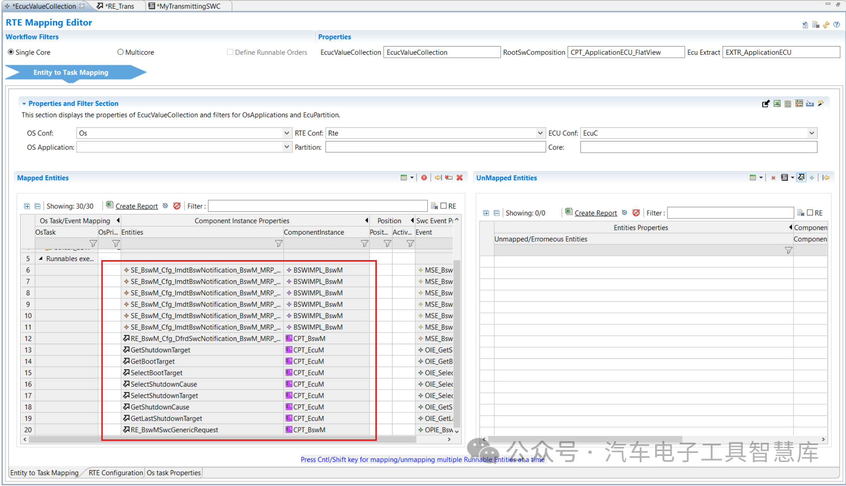Open the RTE Conf dropdown
Image resolution: width=846 pixels, height=486 pixels.
click(x=540, y=133)
